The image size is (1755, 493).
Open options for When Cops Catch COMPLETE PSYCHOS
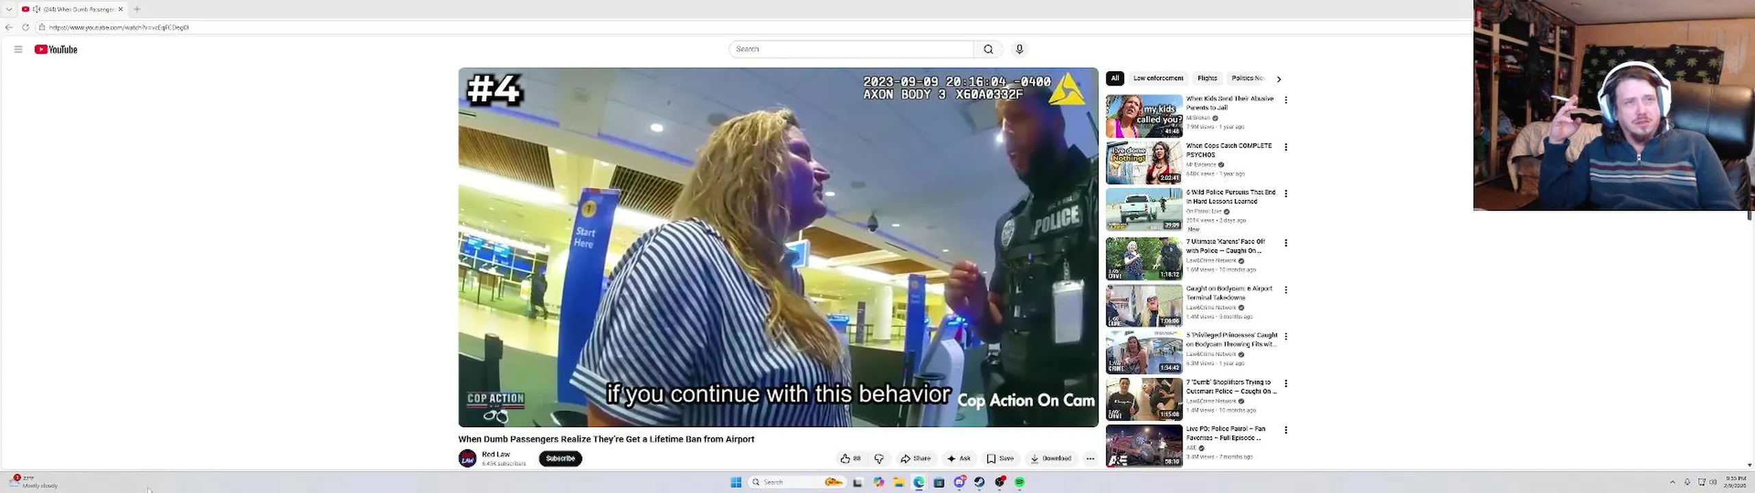tap(1285, 147)
